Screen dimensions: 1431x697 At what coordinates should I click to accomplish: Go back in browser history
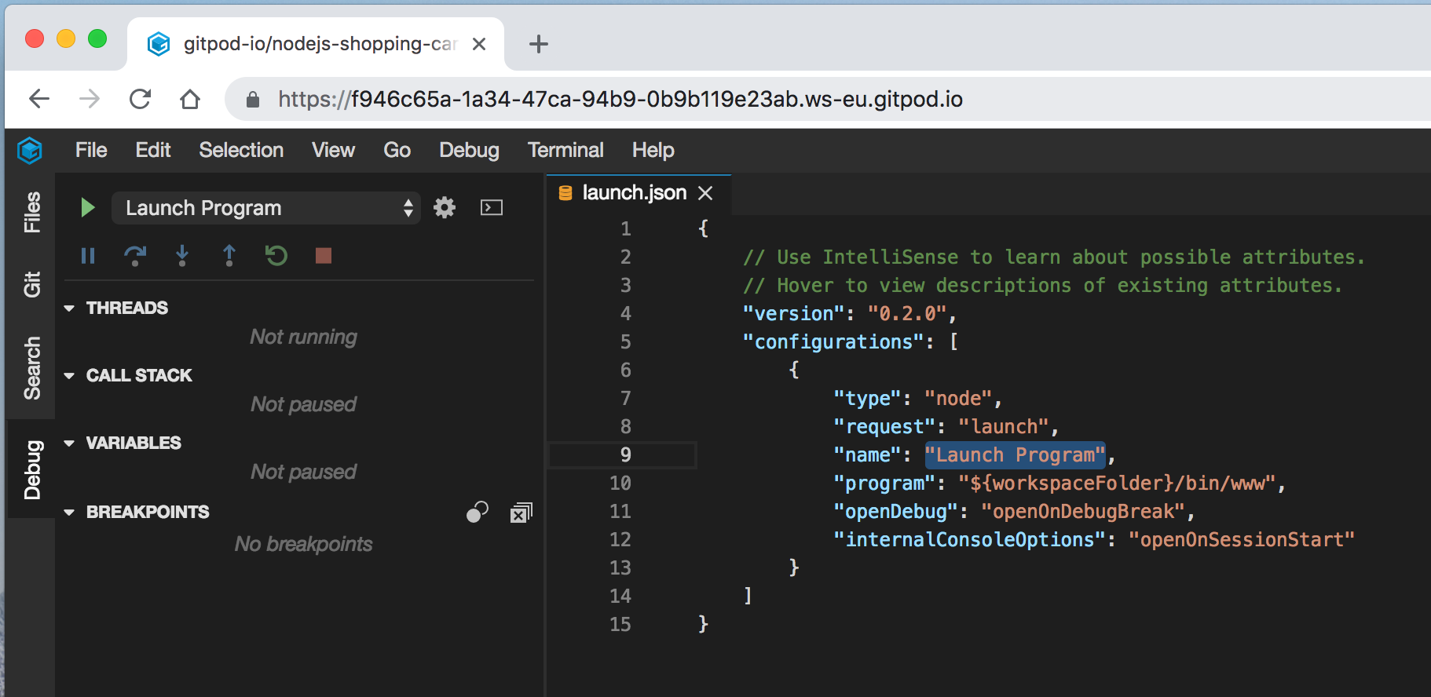coord(39,99)
